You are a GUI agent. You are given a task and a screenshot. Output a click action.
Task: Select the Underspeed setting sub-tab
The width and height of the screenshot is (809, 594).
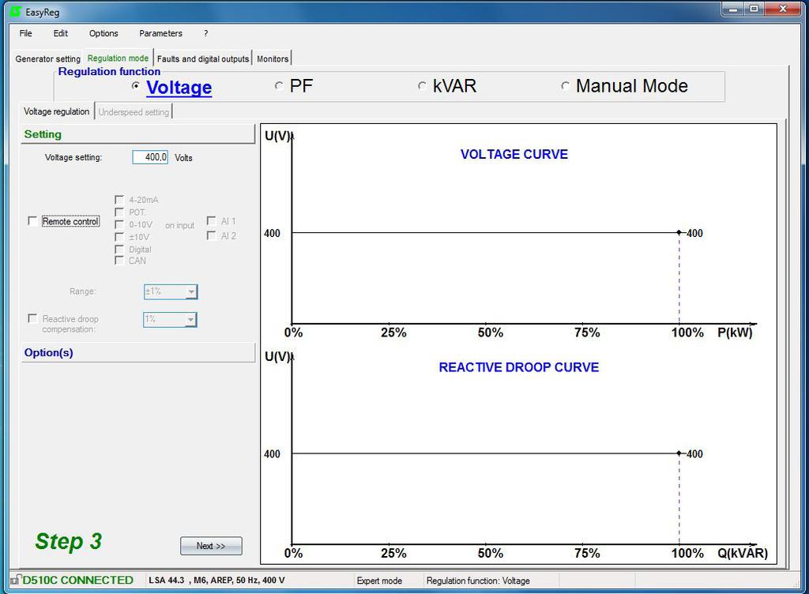(134, 112)
